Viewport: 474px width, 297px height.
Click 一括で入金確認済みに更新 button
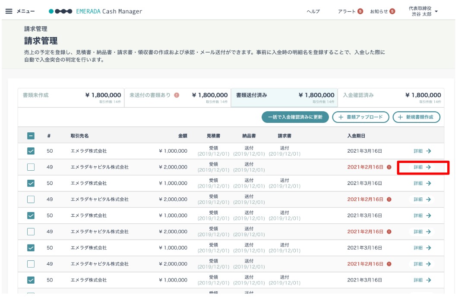click(295, 117)
